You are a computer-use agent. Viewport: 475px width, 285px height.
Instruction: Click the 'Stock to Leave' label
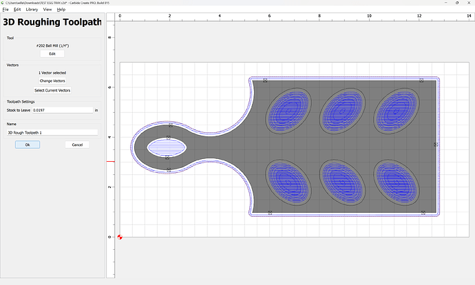19,110
